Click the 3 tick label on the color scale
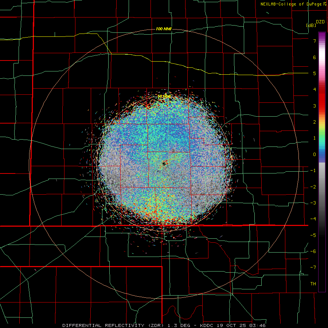 pos(315,106)
